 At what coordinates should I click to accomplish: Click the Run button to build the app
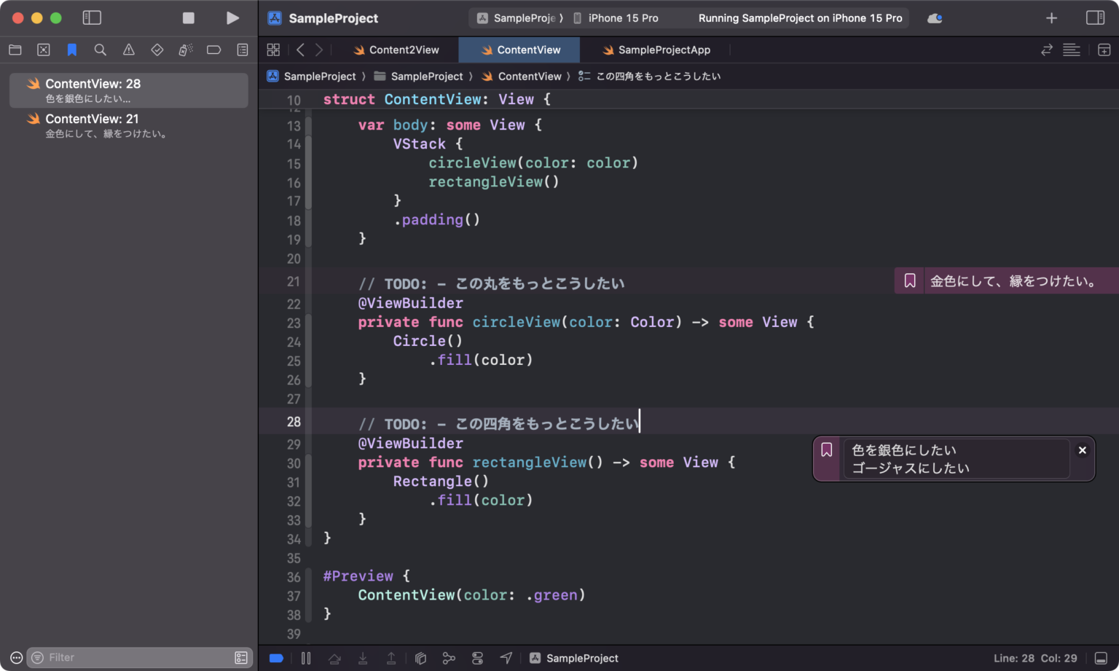(232, 17)
